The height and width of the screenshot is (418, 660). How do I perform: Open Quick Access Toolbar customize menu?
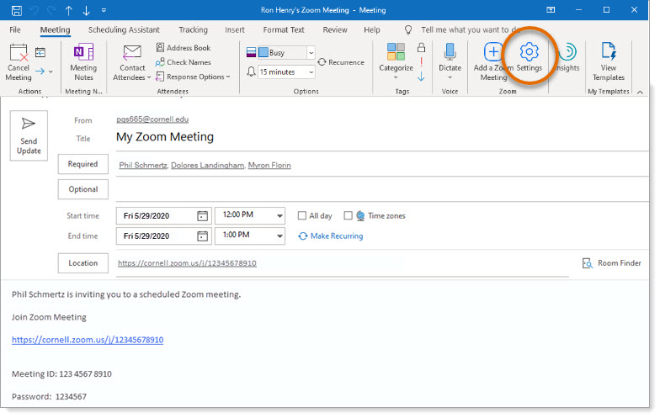104,10
